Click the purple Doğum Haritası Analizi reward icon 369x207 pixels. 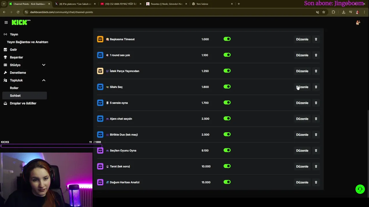(x=100, y=182)
